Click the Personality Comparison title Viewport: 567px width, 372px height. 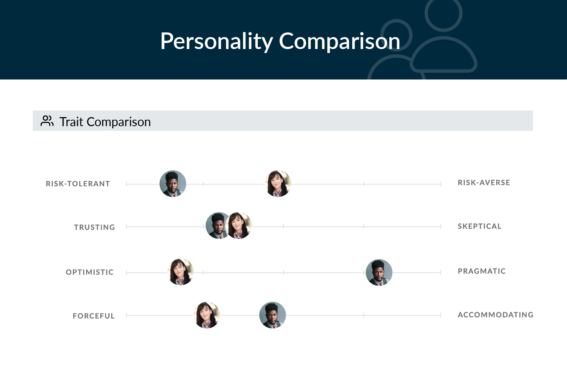[x=280, y=41]
